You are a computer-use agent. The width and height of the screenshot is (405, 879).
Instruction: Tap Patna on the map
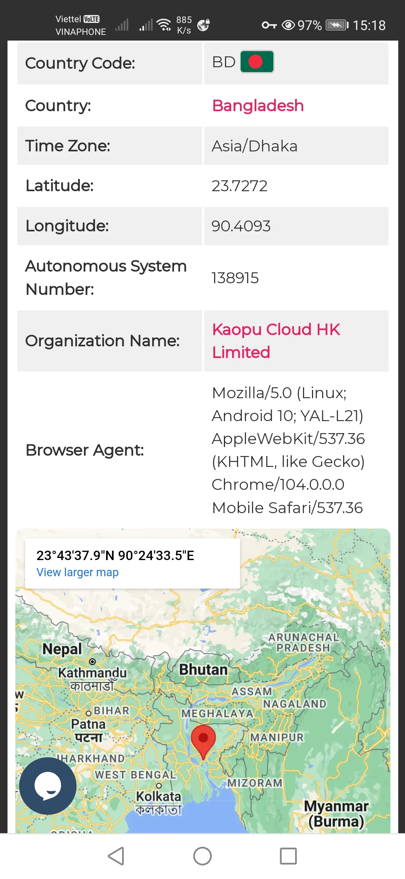[x=88, y=724]
